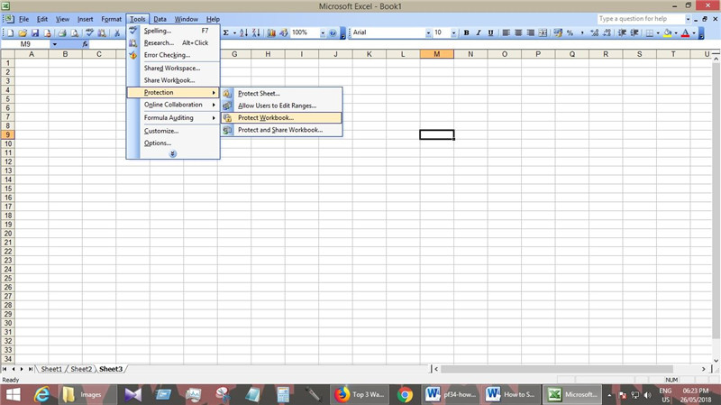This screenshot has width=721, height=405.
Task: Open the Fill Color bucket swatch
Action: coord(668,32)
